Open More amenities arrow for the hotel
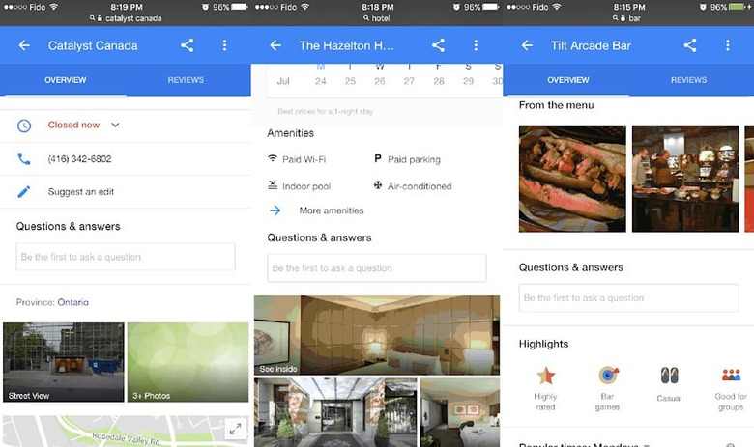This screenshot has width=754, height=447. (275, 210)
